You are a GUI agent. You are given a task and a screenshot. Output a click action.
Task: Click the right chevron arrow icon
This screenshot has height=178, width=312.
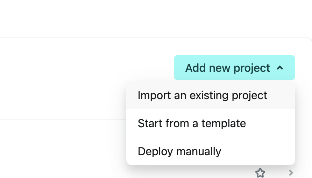[x=291, y=173]
